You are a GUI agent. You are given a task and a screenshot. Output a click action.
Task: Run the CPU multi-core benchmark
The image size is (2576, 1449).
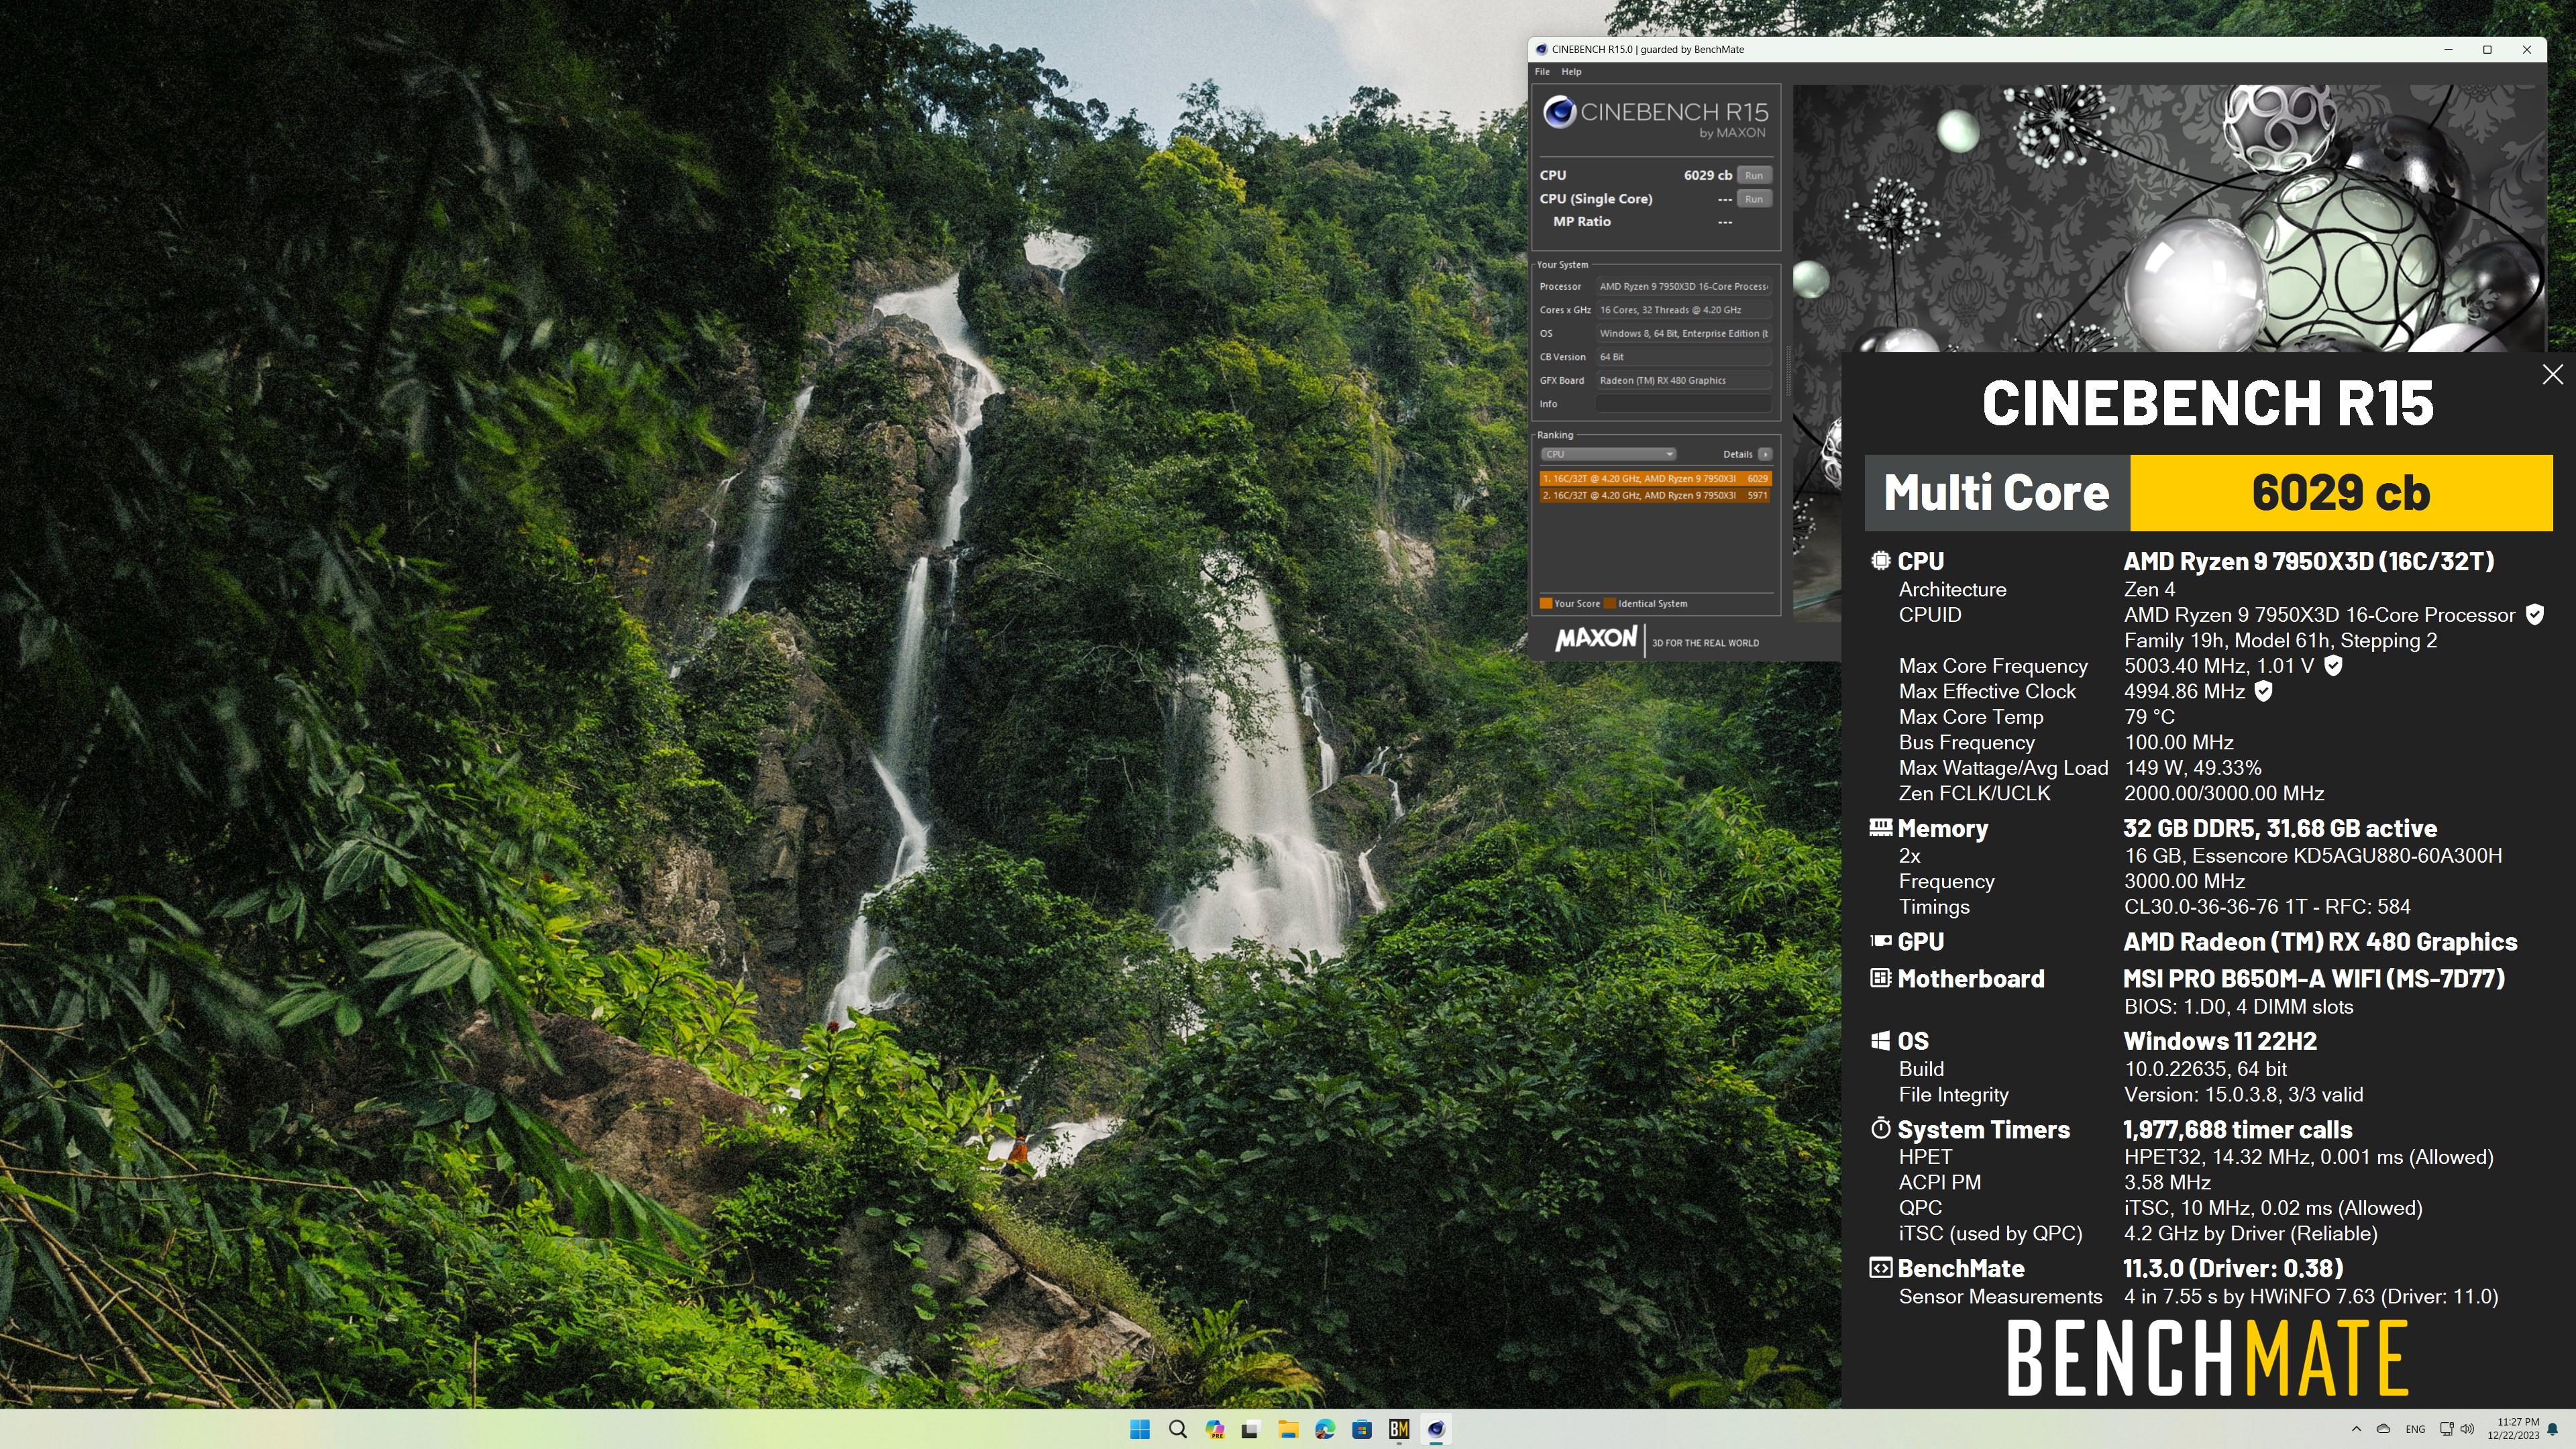1754,175
